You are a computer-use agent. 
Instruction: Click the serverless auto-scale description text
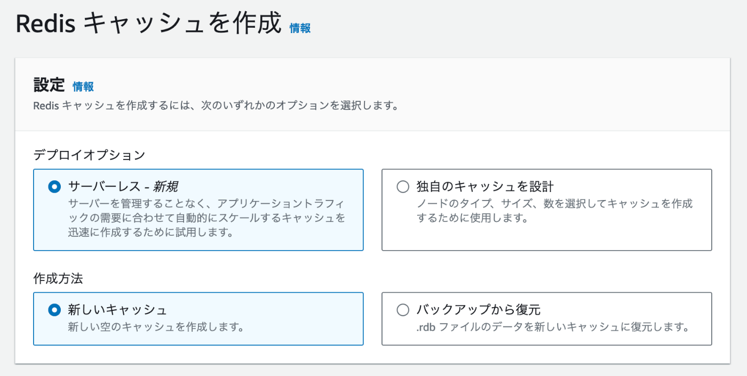pyautogui.click(x=207, y=218)
